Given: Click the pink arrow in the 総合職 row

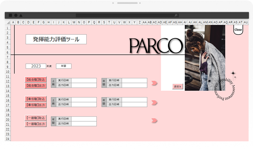Looking at the screenshot, I should 154,83.
